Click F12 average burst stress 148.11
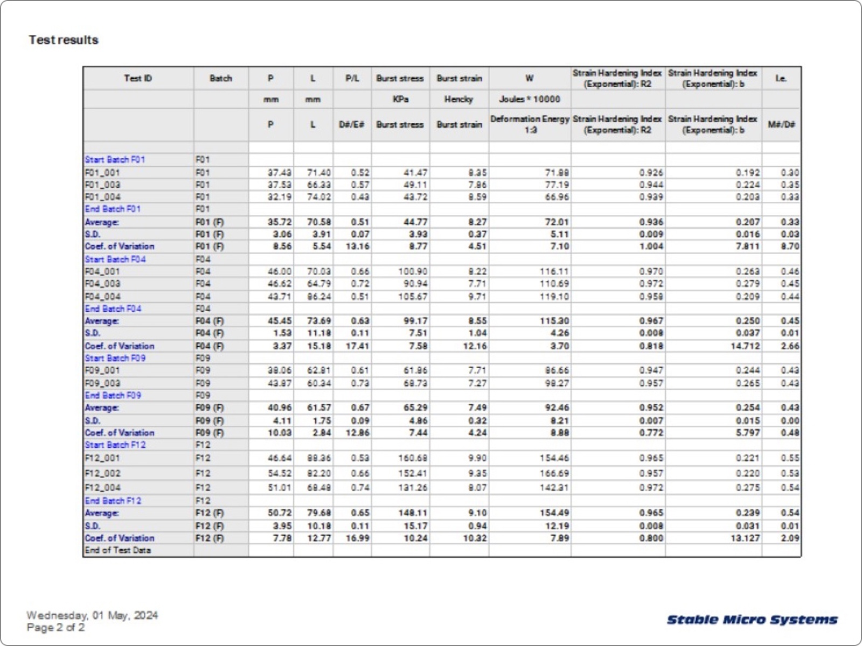The width and height of the screenshot is (862, 646). pyautogui.click(x=413, y=513)
